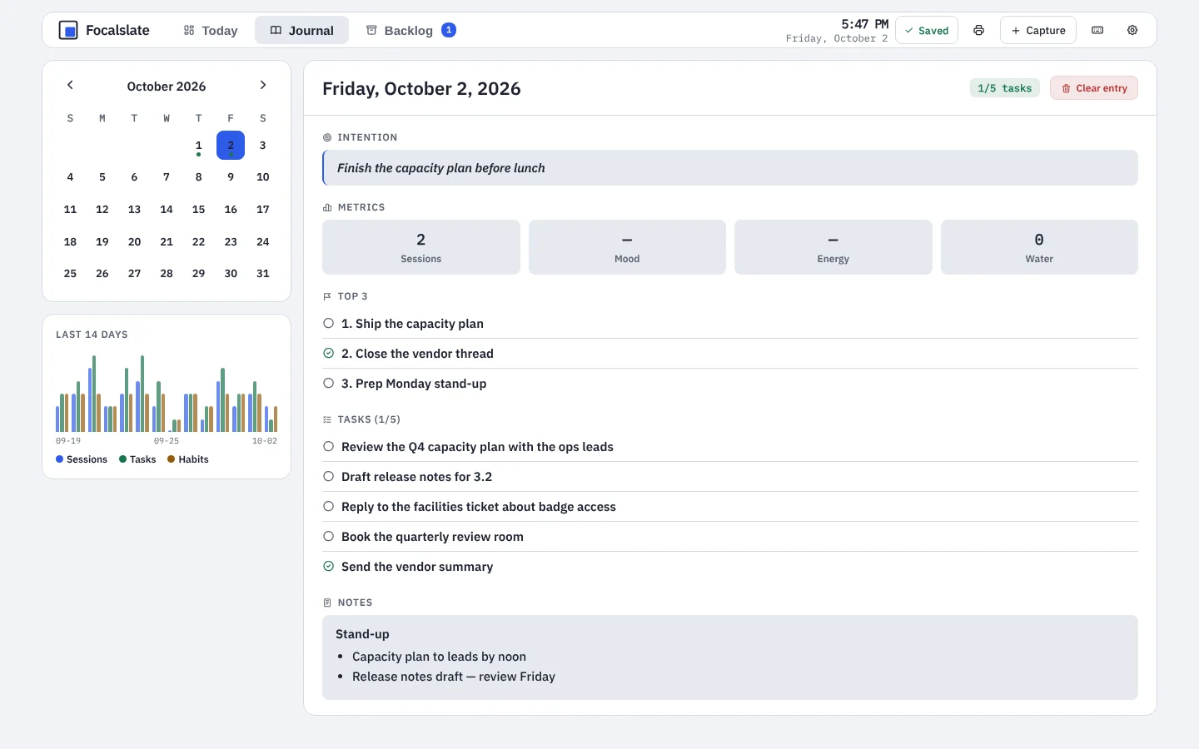The width and height of the screenshot is (1199, 749).
Task: Select October 9 in the calendar
Action: (x=231, y=177)
